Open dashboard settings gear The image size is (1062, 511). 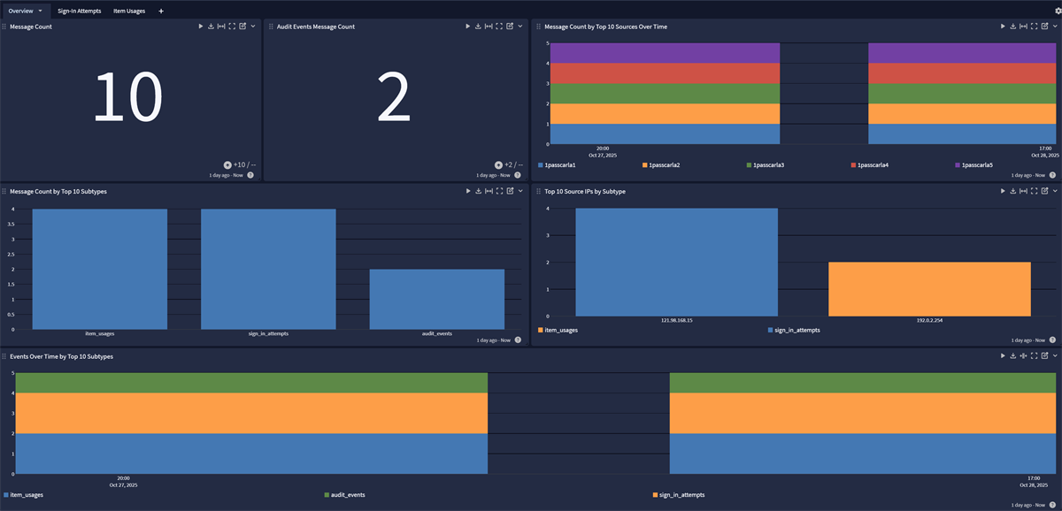pyautogui.click(x=1047, y=11)
